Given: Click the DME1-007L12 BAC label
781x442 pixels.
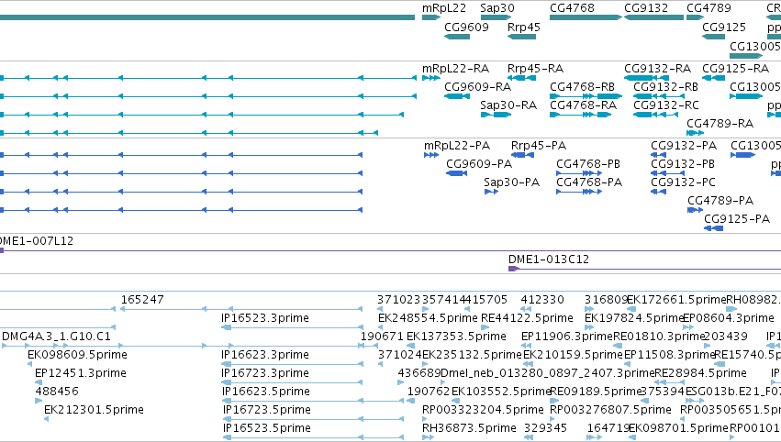Looking at the screenshot, I should click(36, 241).
